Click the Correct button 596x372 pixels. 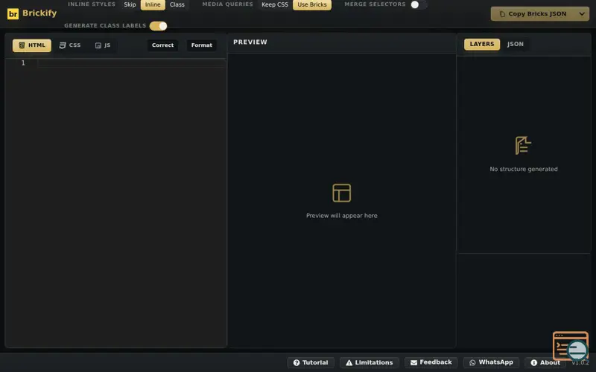pyautogui.click(x=162, y=45)
